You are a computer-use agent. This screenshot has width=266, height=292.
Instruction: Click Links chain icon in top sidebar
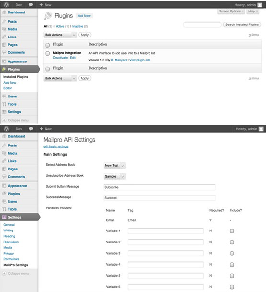point(4,36)
